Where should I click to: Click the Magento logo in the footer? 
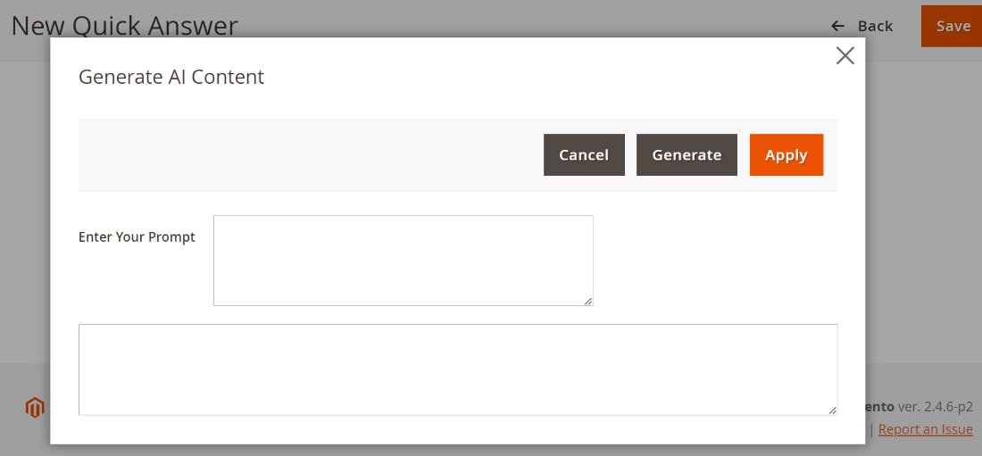pos(35,408)
